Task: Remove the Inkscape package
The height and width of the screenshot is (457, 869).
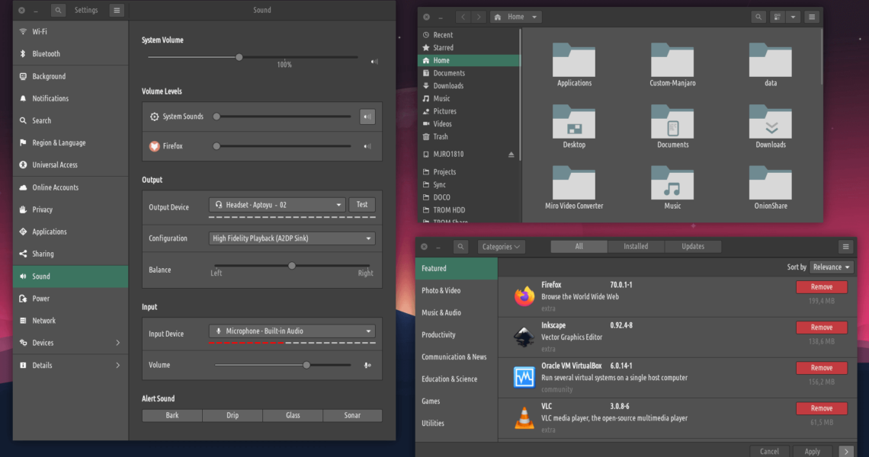Action: 821,328
